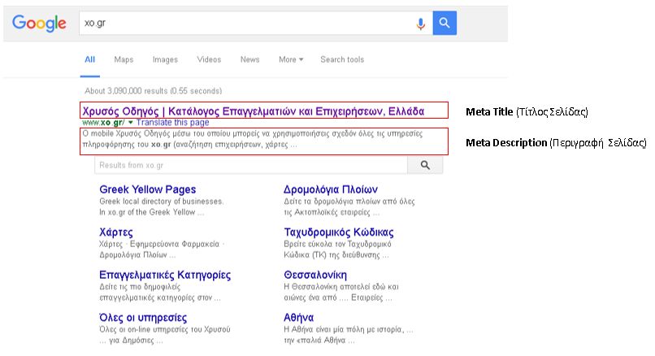This screenshot has width=655, height=356.
Task: Activate voice search microphone icon
Action: click(421, 24)
